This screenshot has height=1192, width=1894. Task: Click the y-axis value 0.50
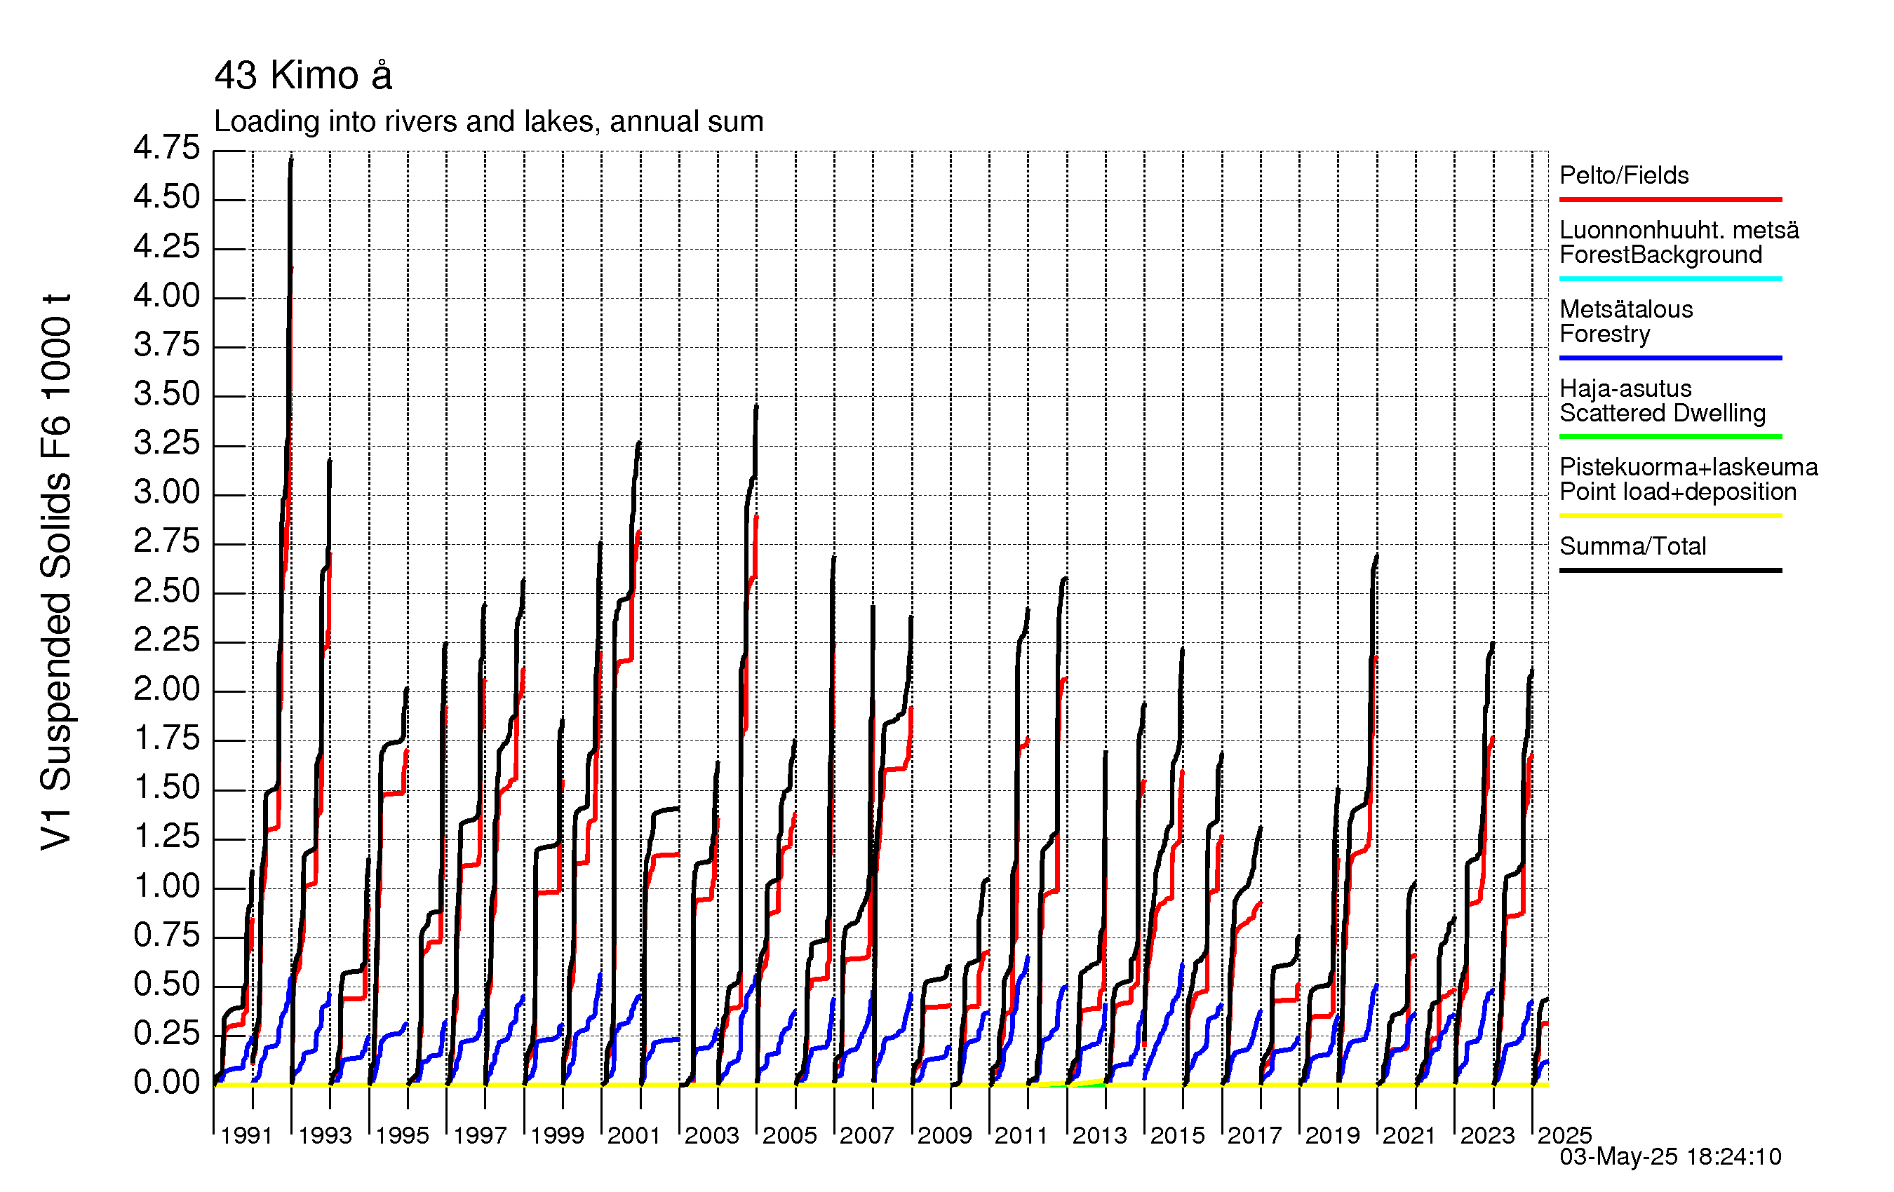coord(167,984)
